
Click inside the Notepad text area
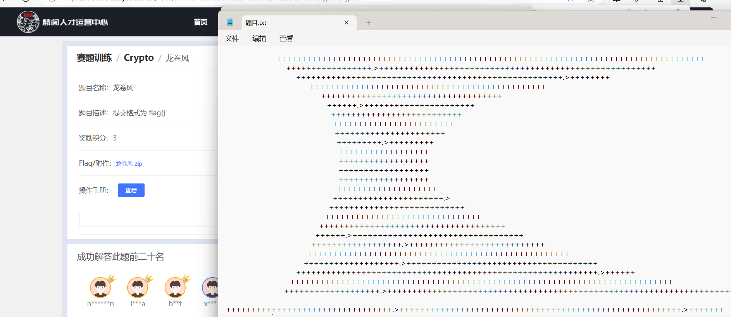pyautogui.click(x=474, y=180)
